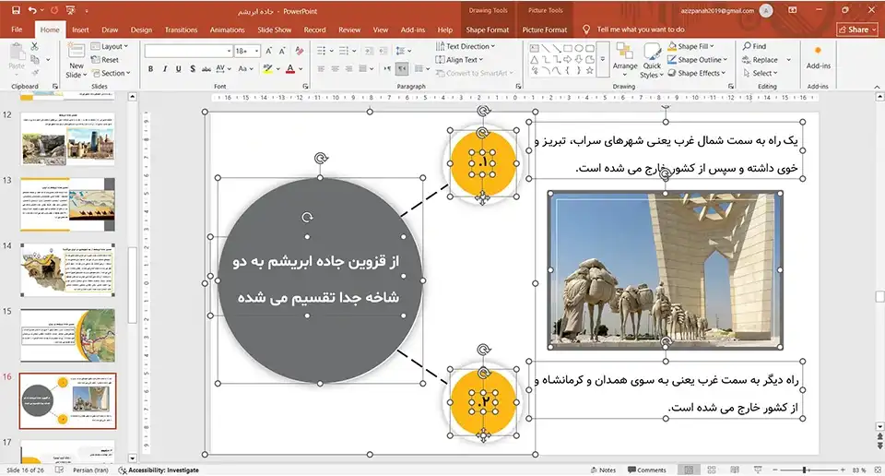
Task: Open the Add-ins button on ribbon
Action: pyautogui.click(x=818, y=58)
